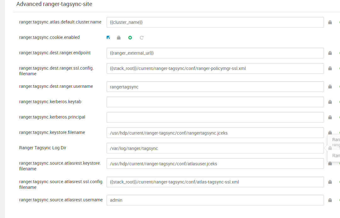Click lock icon for dest.ranger.ssl.config.filename row
Viewport: 340px width, 218px height.
tap(330, 68)
